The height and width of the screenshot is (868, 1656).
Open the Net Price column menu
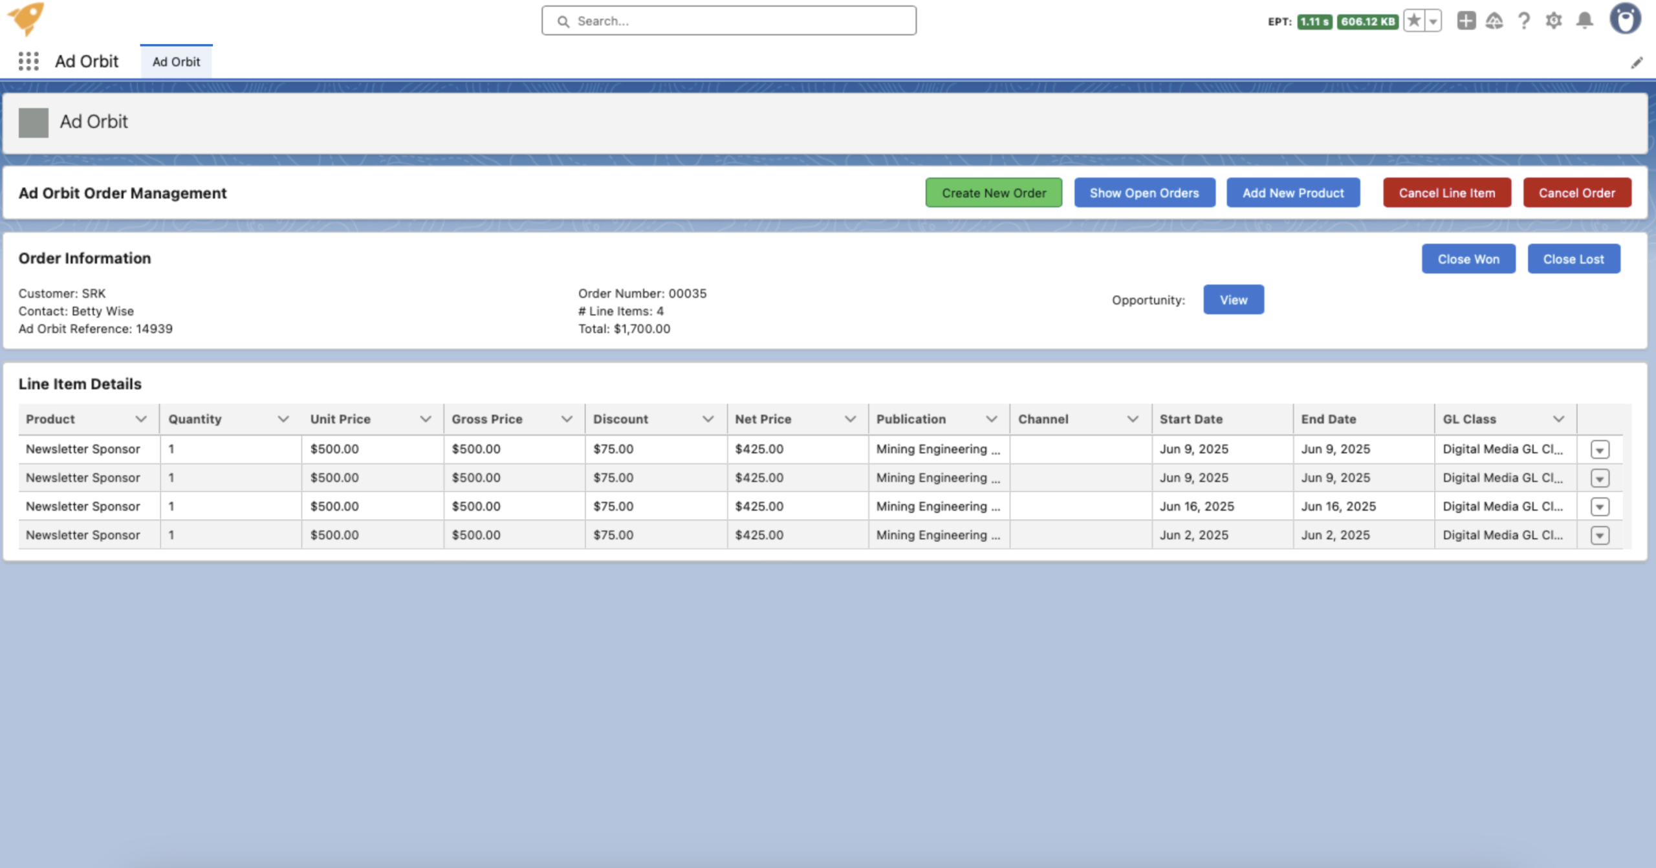[850, 419]
